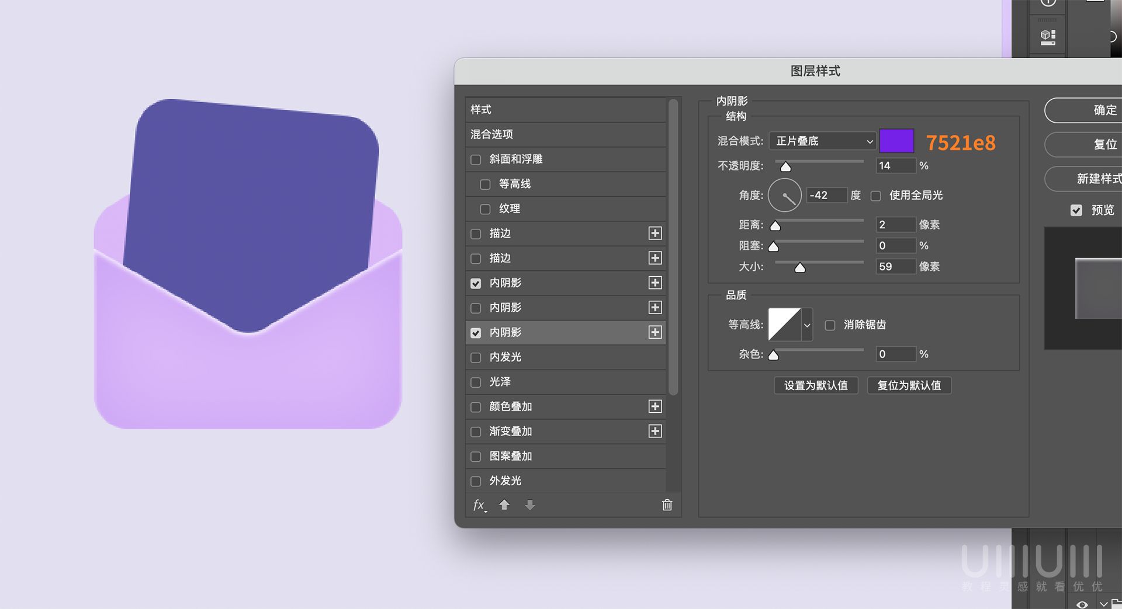Click the fx icon to add a new effect
Screen dimensions: 1122x609
point(478,505)
